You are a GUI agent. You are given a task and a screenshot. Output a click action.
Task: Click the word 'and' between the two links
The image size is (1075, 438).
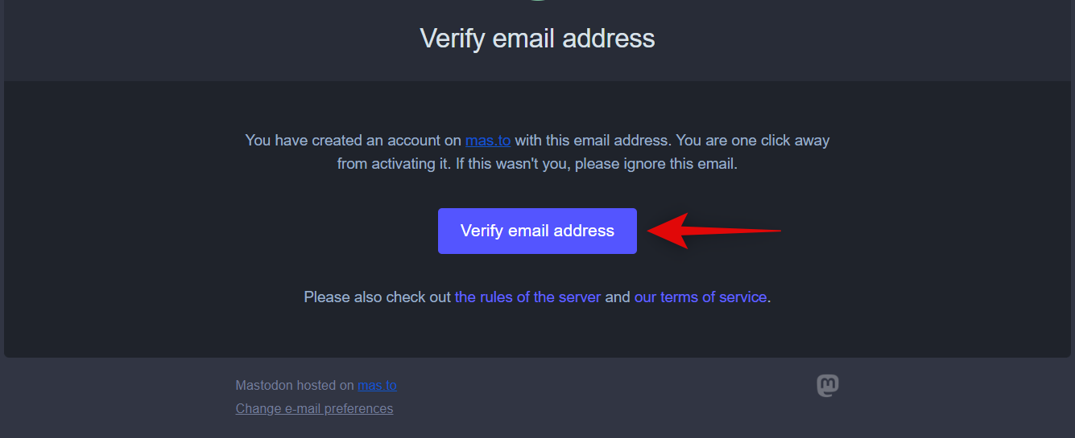pos(618,297)
